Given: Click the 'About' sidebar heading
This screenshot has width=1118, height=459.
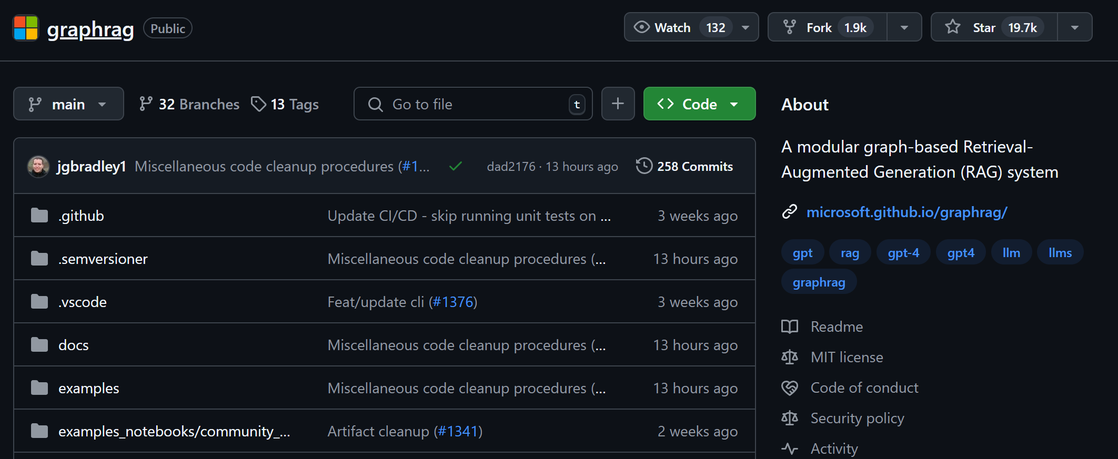Looking at the screenshot, I should (805, 105).
